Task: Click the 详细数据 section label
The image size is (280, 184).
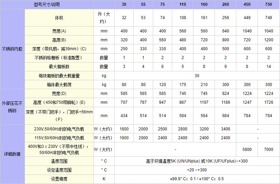Action: [12, 154]
